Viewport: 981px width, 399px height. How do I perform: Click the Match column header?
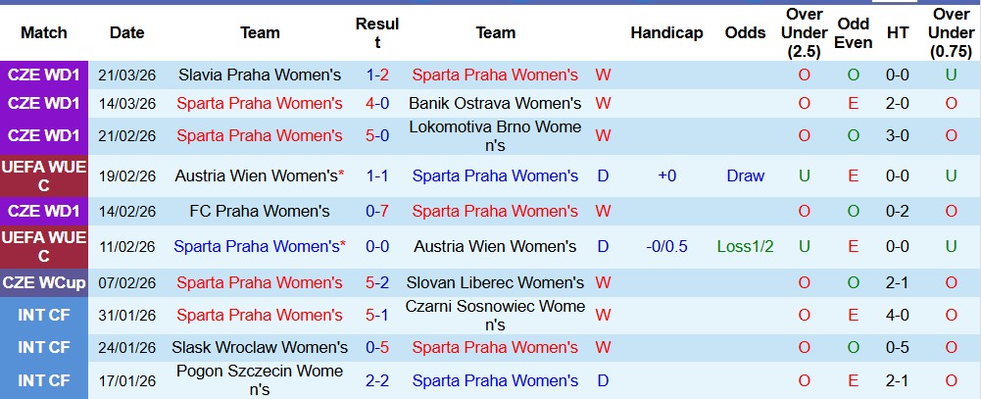[44, 32]
